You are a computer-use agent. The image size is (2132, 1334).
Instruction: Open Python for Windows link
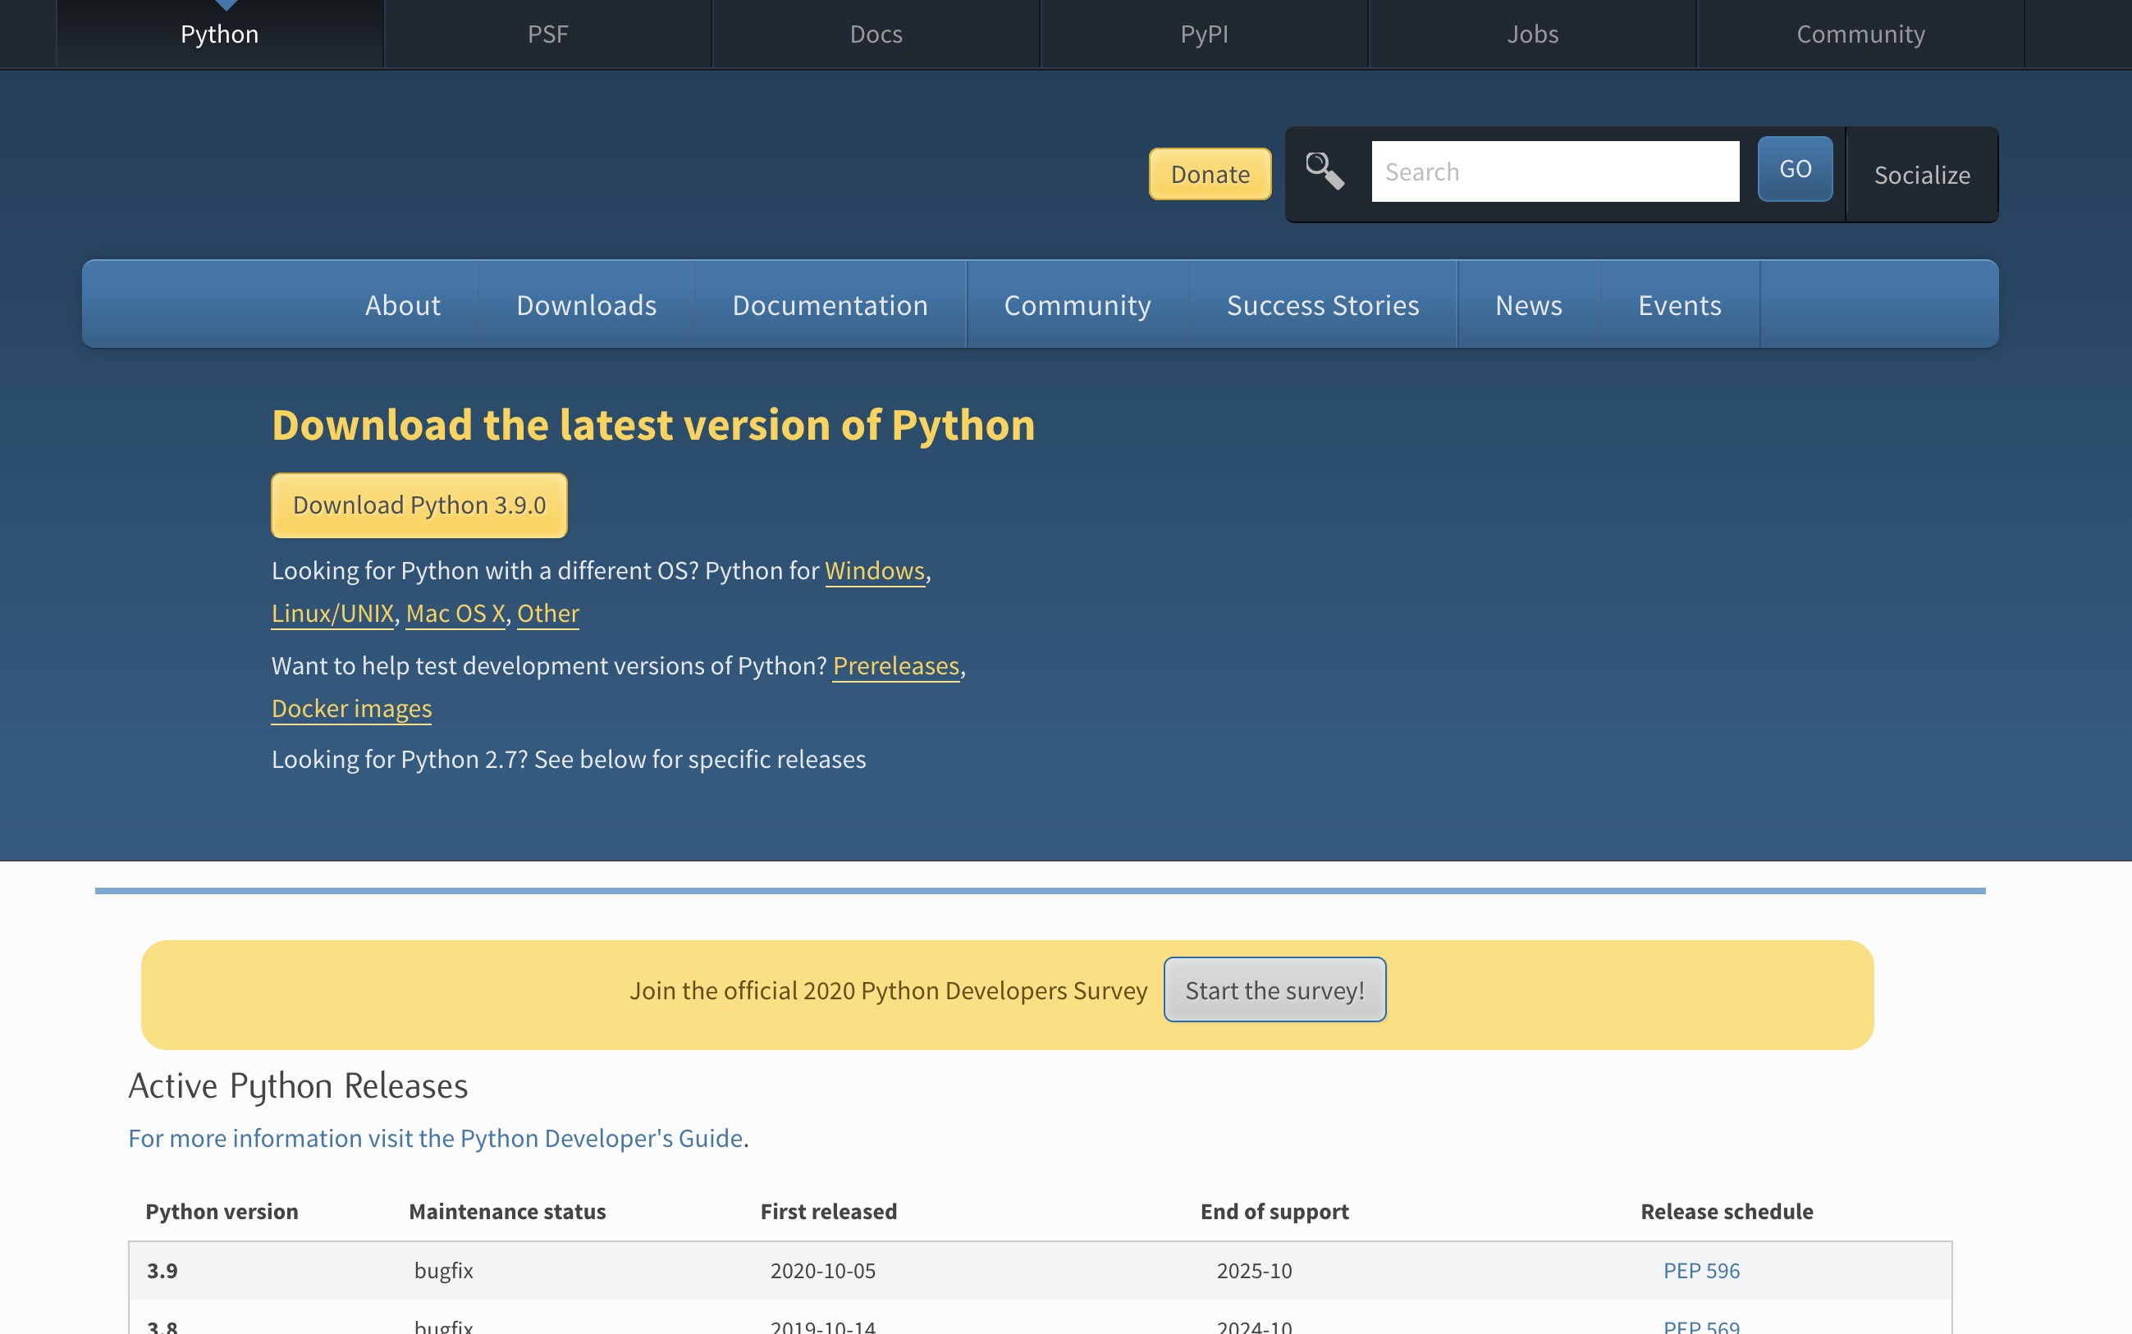875,570
